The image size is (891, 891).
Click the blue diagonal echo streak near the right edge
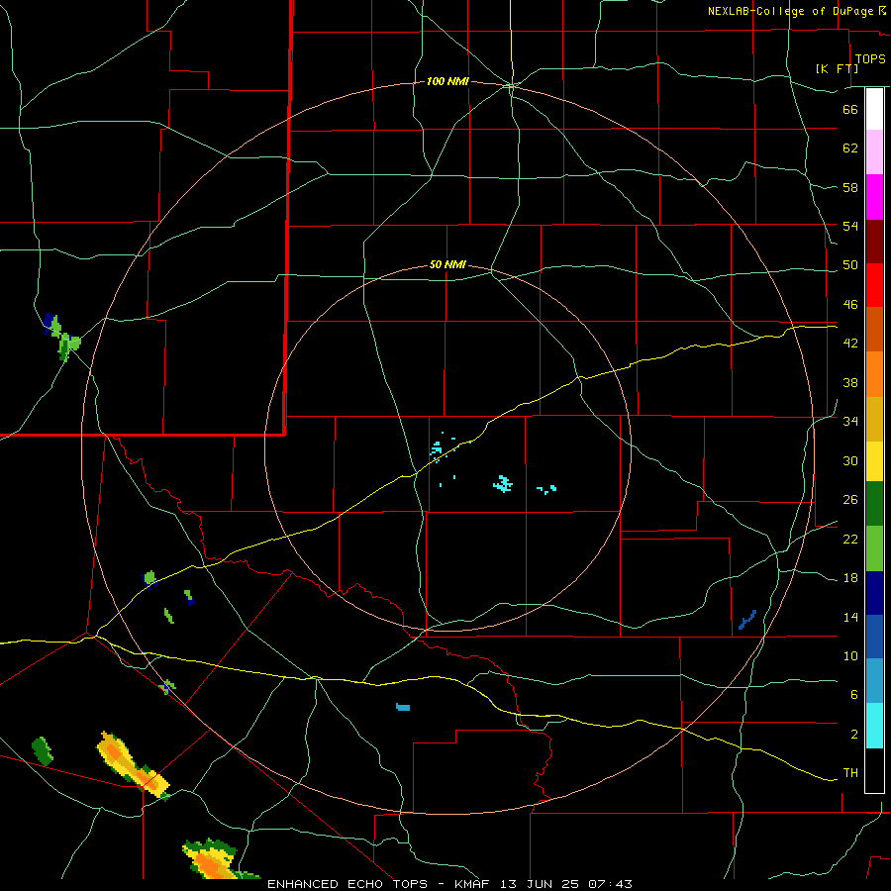[x=747, y=620]
